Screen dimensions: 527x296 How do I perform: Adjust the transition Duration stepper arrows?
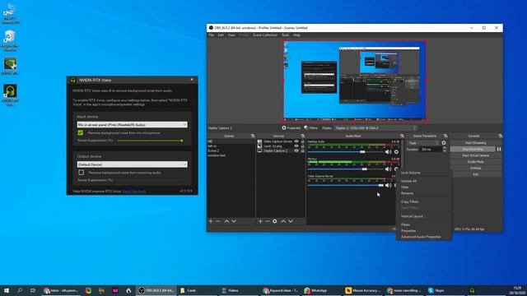(x=445, y=149)
